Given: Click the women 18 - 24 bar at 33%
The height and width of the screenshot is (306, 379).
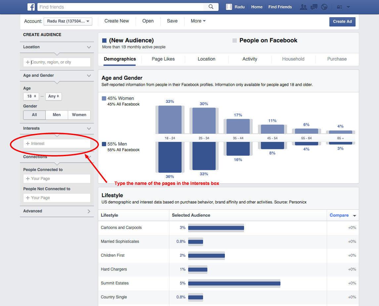Looking at the screenshot, I should point(170,120).
